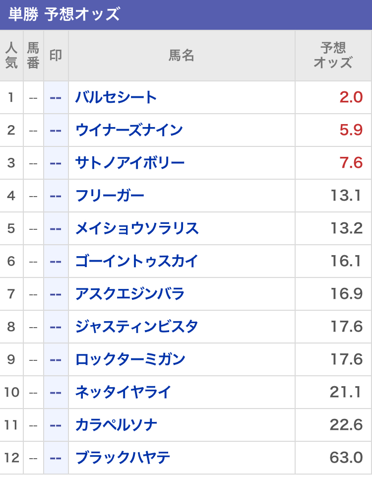Select the カラペルソナ horse link
Screen dimensions: 372x483
[117, 425]
